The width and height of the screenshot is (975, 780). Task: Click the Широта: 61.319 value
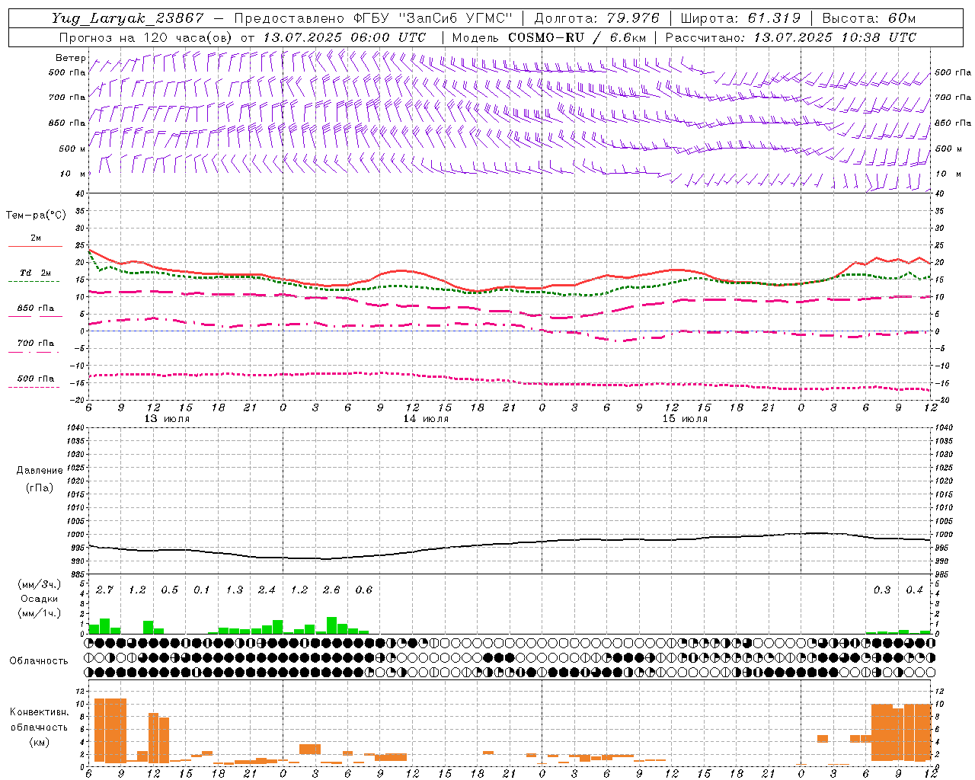click(740, 18)
